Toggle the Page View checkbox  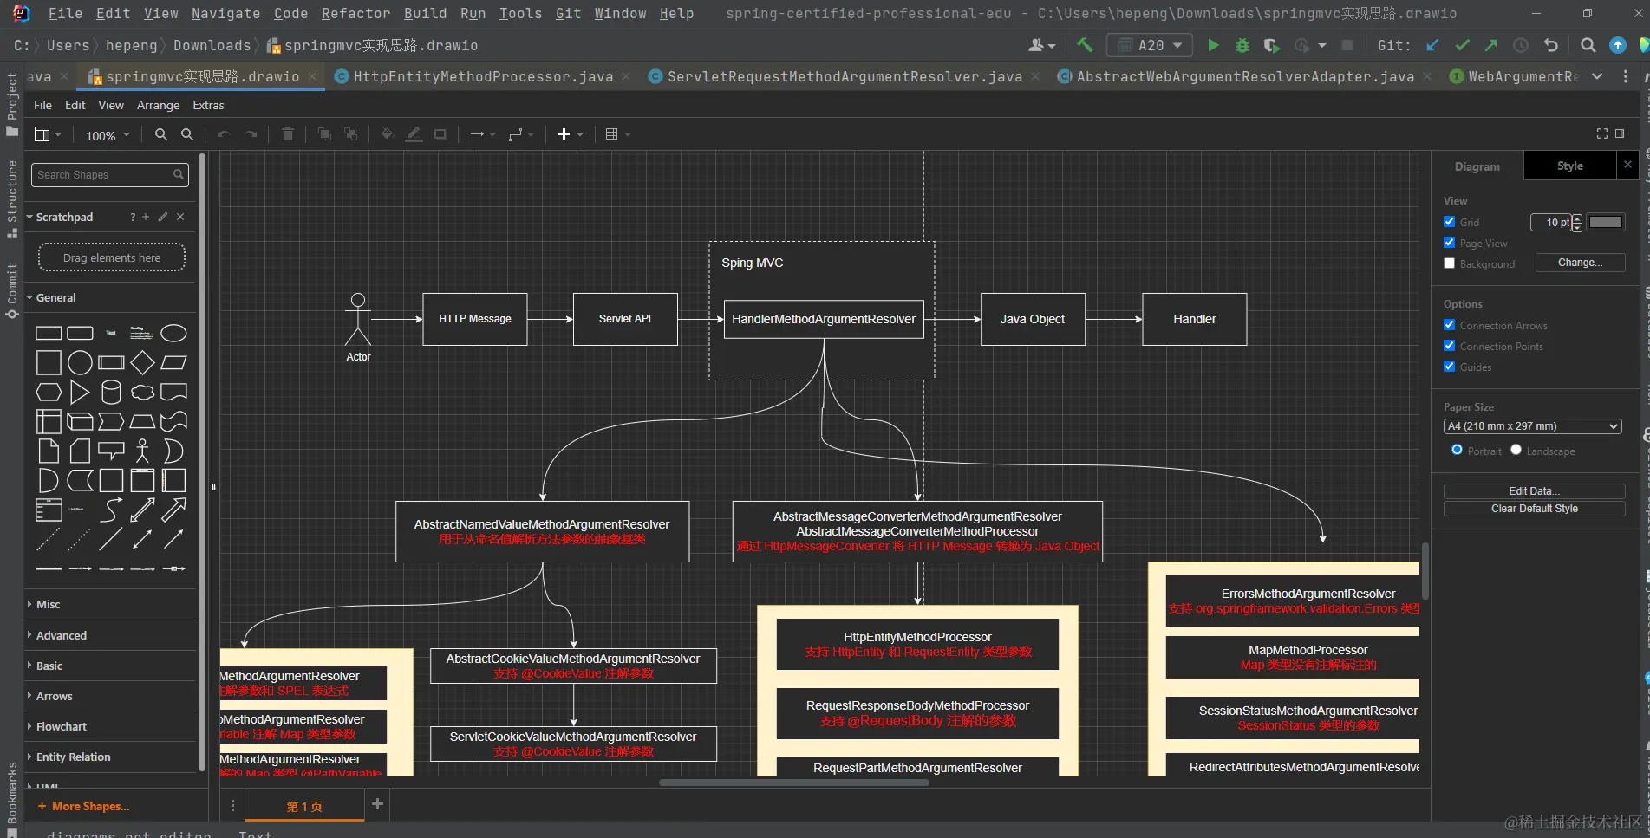(1449, 243)
